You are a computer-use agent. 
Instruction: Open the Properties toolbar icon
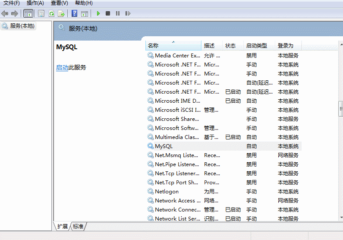[x=41, y=13]
